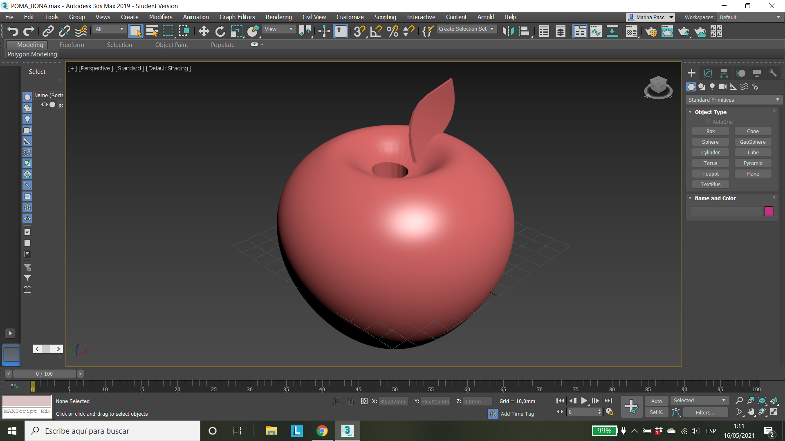785x441 pixels.
Task: Toggle the 3D Snaps icon
Action: [359, 31]
